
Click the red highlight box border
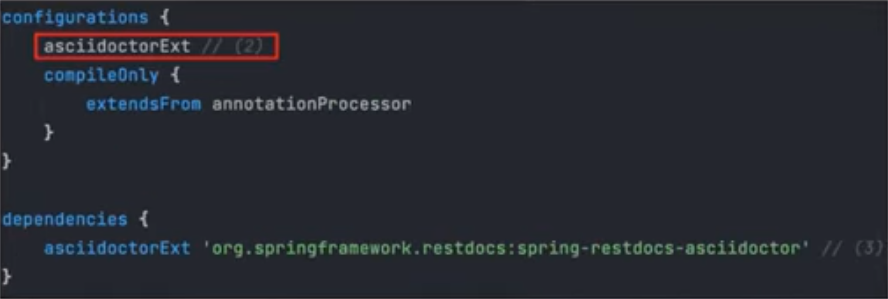click(155, 35)
